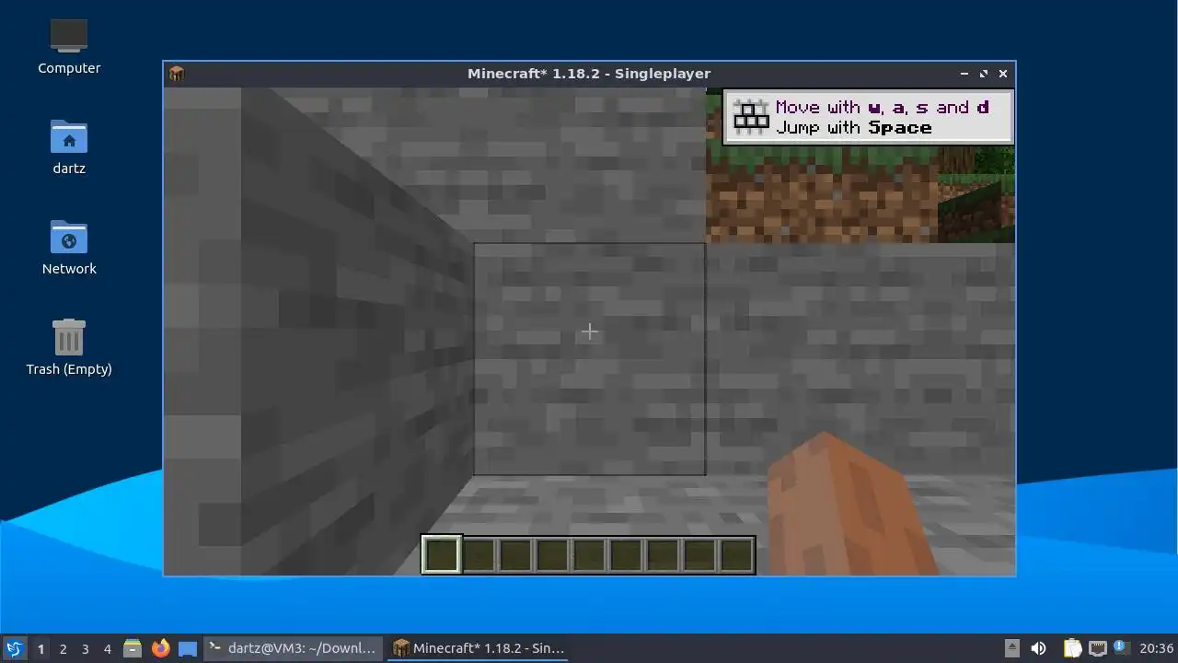Image resolution: width=1178 pixels, height=663 pixels.
Task: Open the clipboard manager tray icon
Action: 1072,648
